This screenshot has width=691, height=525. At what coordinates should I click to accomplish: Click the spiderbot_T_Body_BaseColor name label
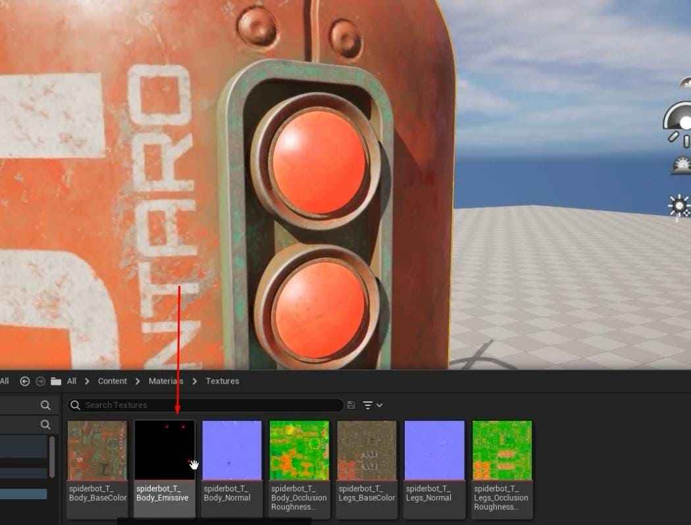coord(97,493)
